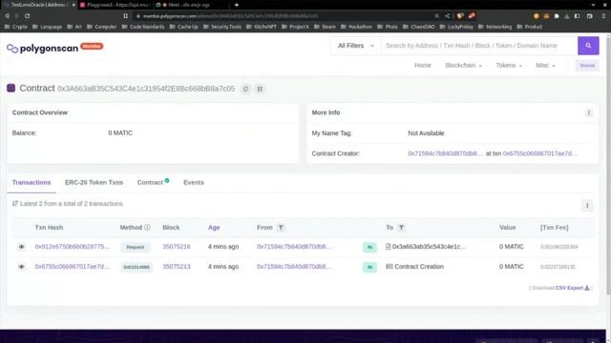This screenshot has height=343, width=611.
Task: Click the Request method badge
Action: (x=136, y=247)
